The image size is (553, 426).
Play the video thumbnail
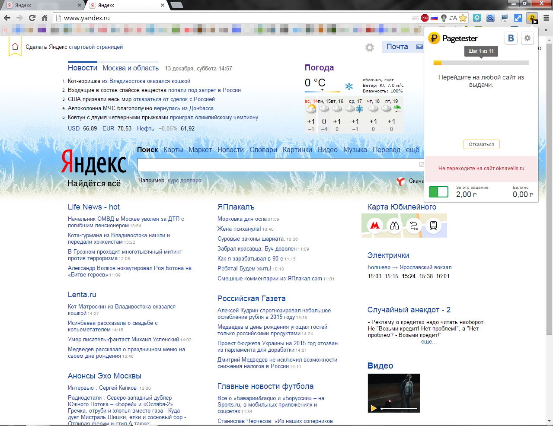tap(373, 408)
